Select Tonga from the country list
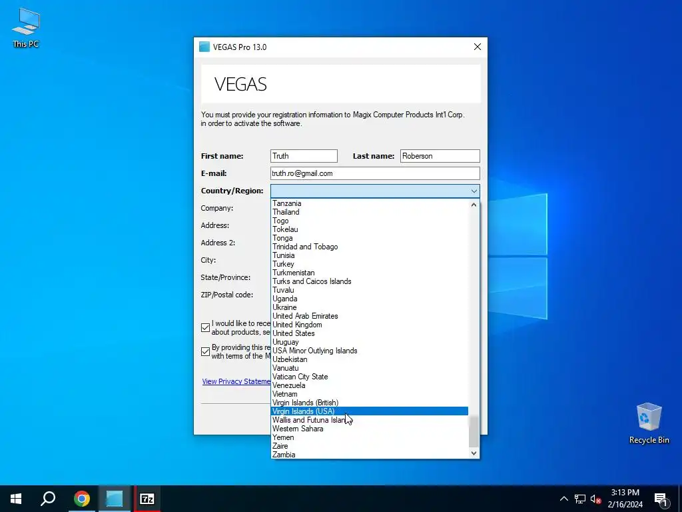682x512 pixels. [x=370, y=238]
